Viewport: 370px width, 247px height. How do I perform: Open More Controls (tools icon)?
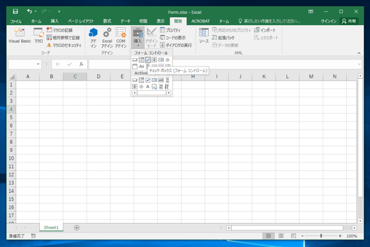pos(167,87)
